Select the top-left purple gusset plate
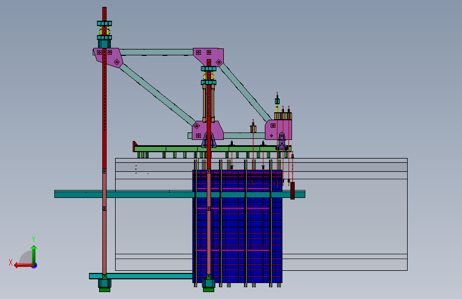 [108, 57]
